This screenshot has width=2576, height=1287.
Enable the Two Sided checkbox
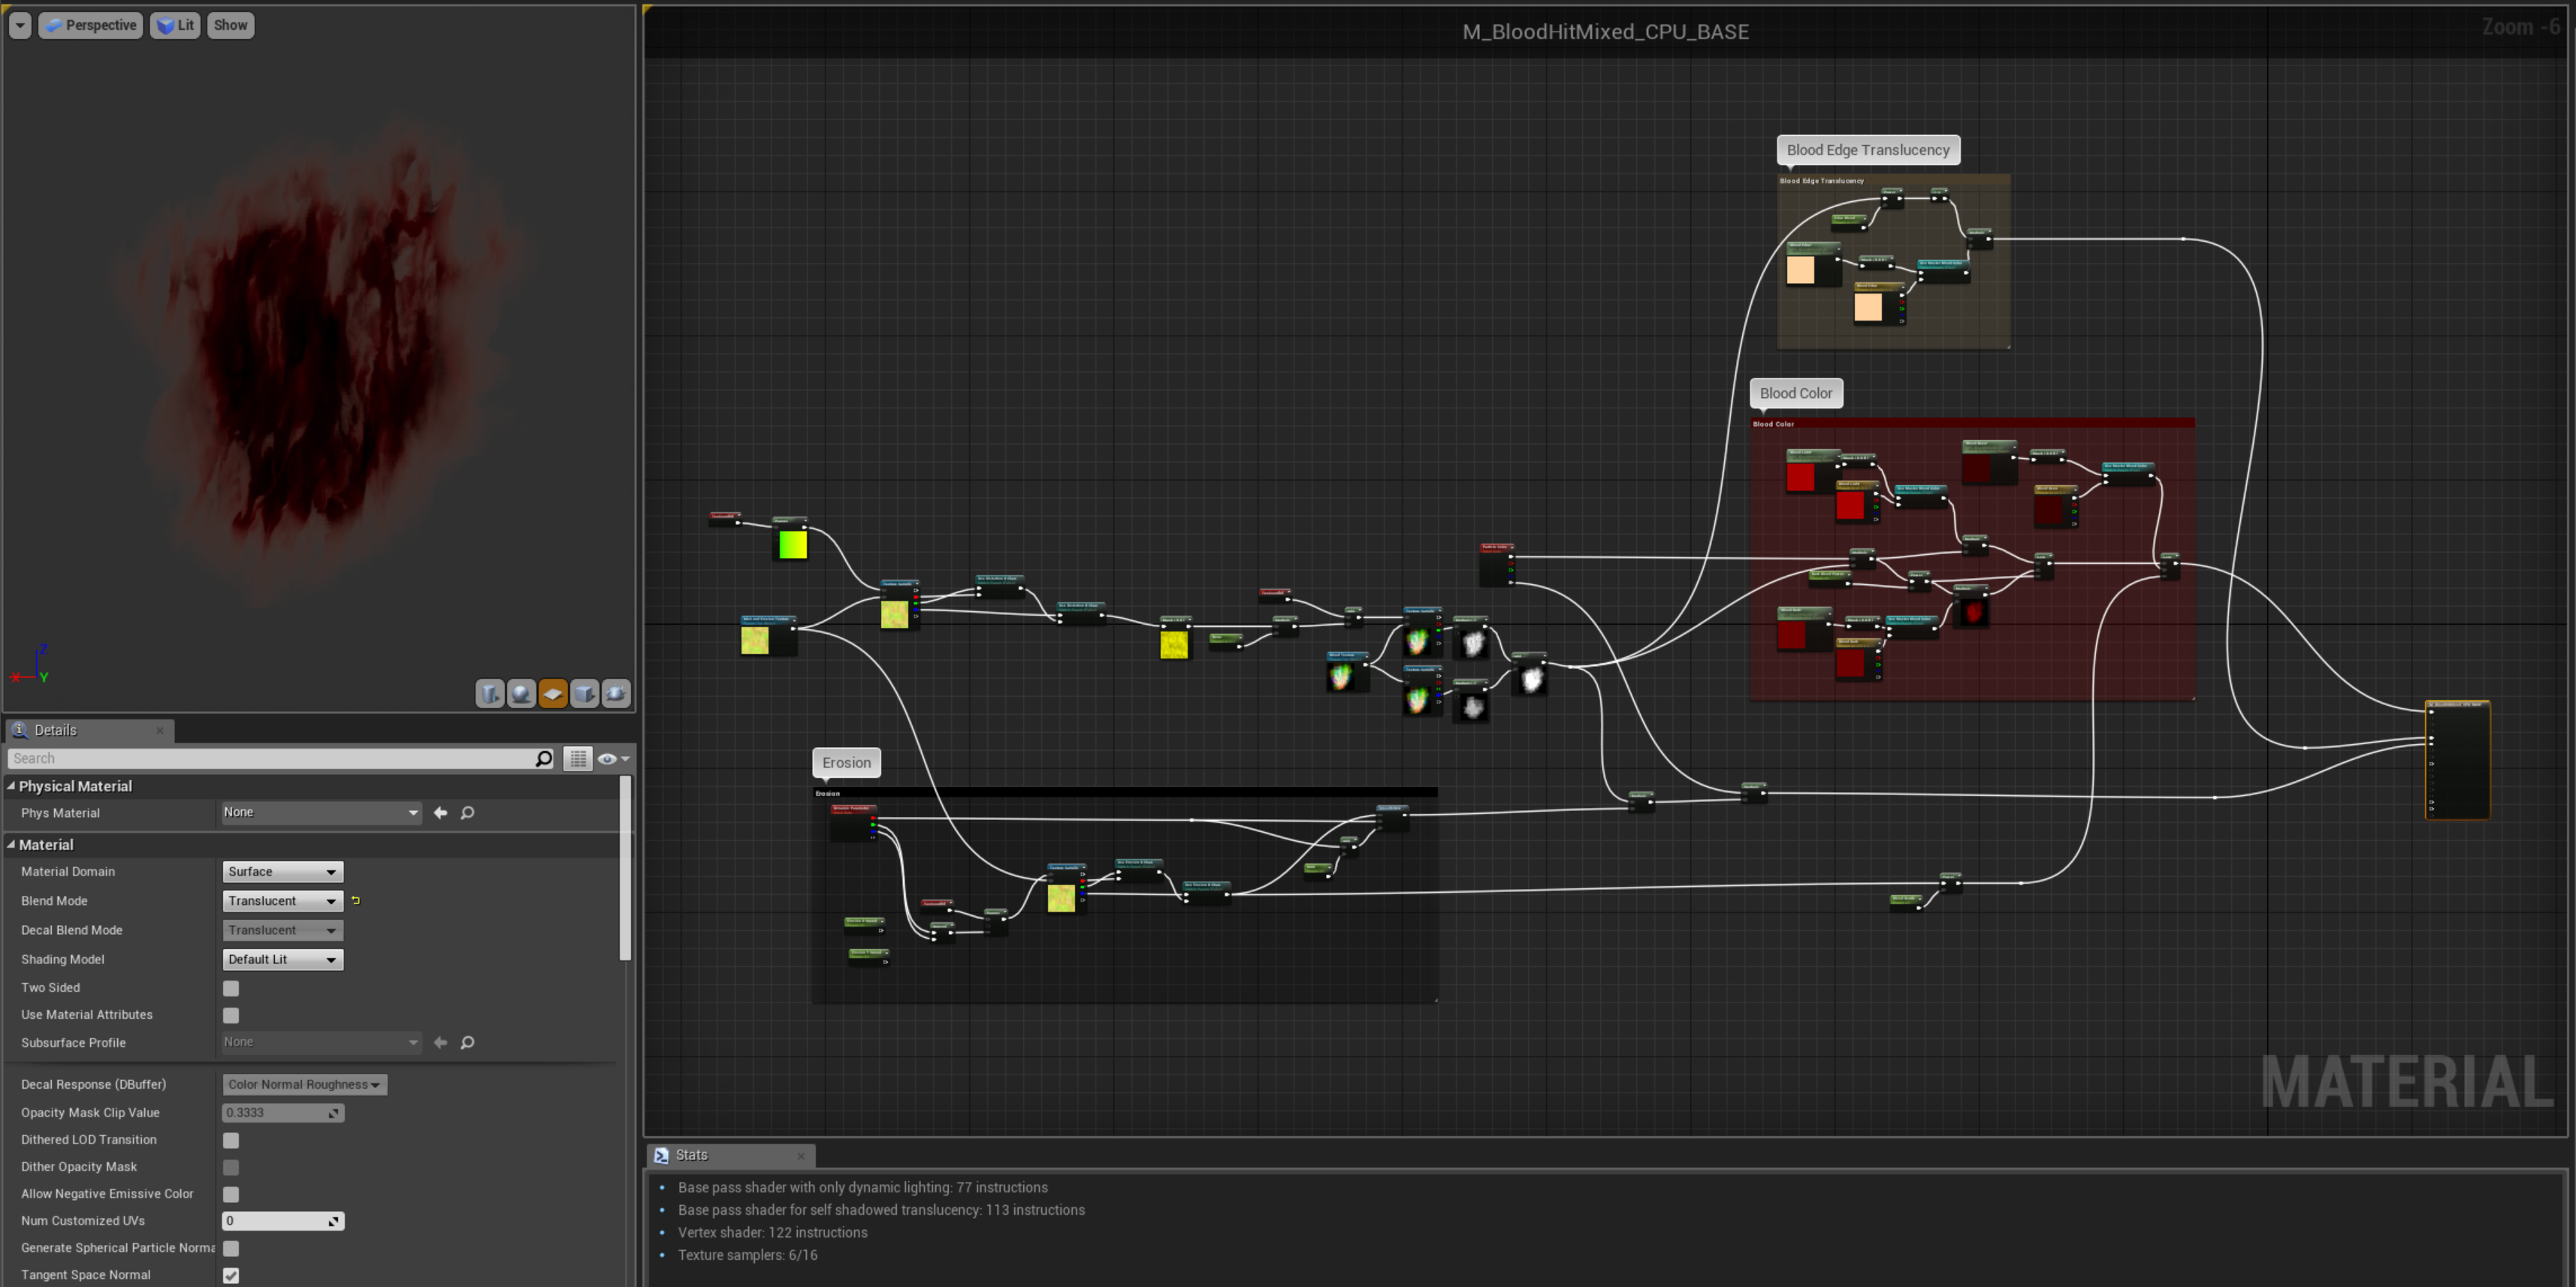coord(231,988)
